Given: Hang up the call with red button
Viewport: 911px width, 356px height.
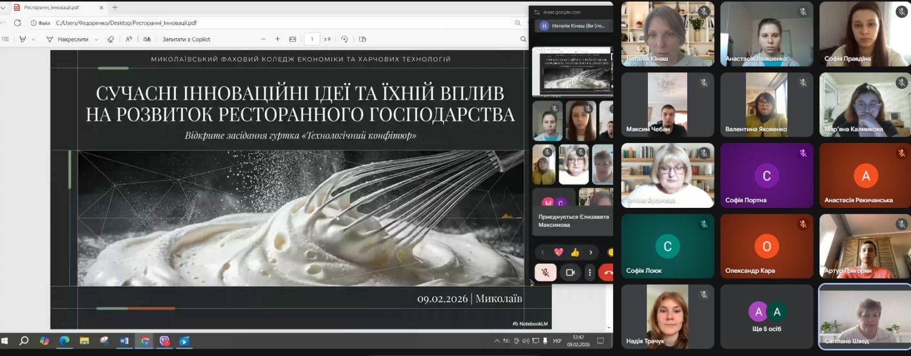Looking at the screenshot, I should pyautogui.click(x=608, y=273).
